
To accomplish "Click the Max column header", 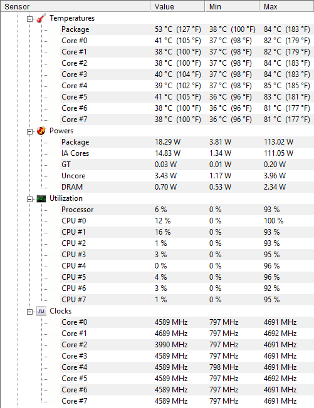I will click(286, 6).
